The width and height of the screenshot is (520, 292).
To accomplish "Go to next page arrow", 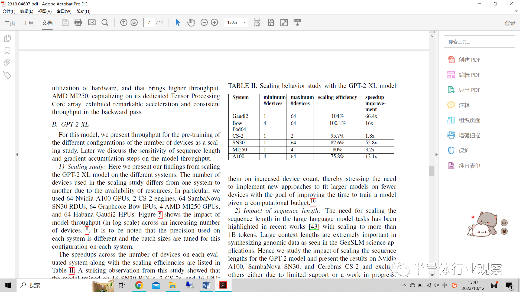I will pos(134,22).
